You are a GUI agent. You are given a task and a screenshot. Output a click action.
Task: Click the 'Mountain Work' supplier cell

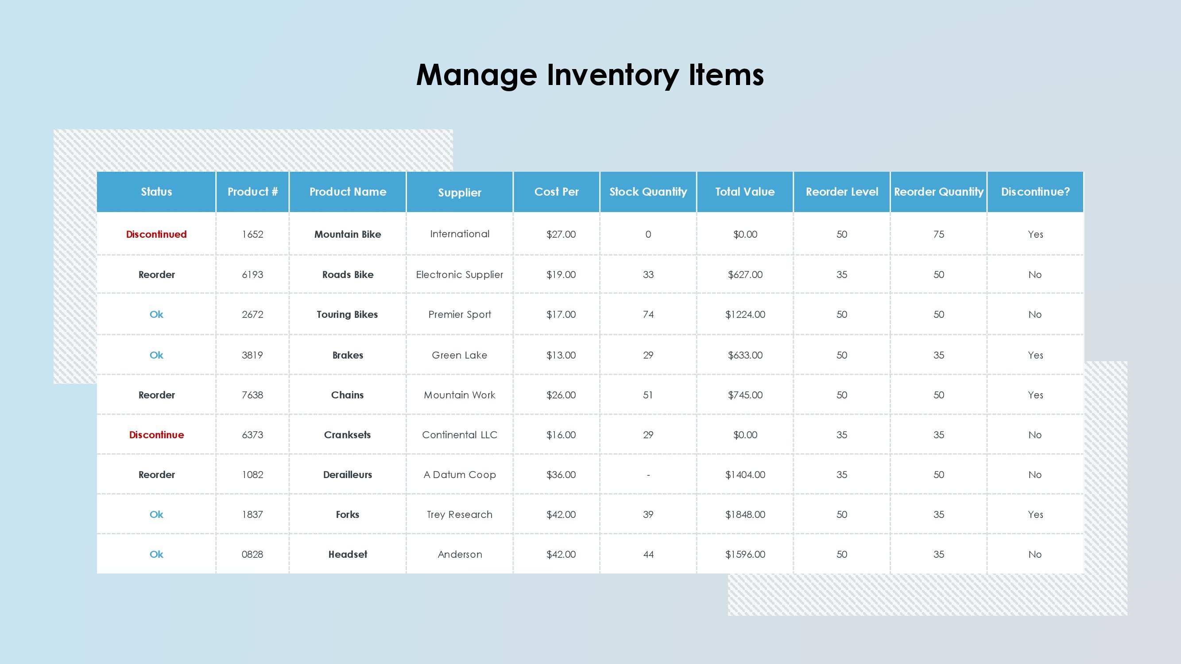tap(459, 395)
